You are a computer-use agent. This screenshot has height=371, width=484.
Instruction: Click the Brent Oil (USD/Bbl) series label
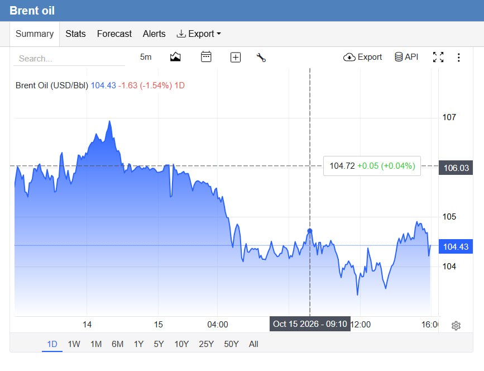(x=52, y=85)
